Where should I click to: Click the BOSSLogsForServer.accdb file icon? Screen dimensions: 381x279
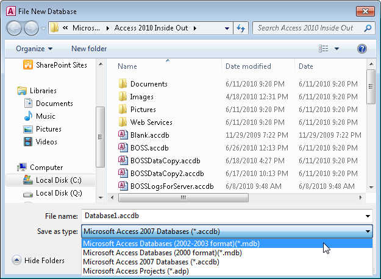pos(123,186)
